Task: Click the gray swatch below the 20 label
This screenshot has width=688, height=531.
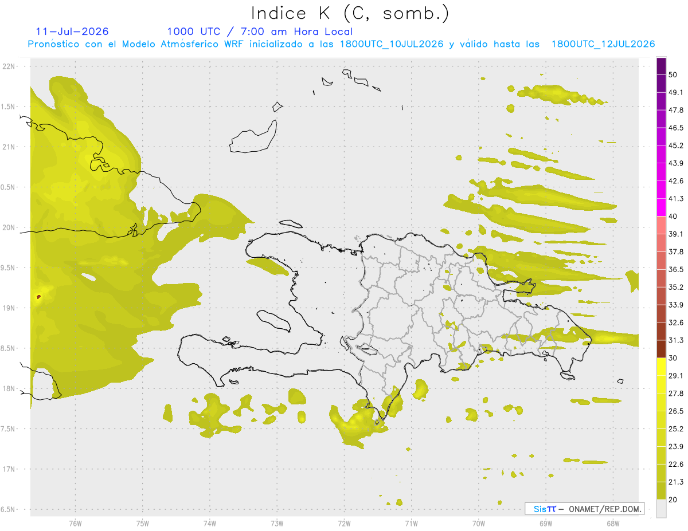Action: click(662, 509)
